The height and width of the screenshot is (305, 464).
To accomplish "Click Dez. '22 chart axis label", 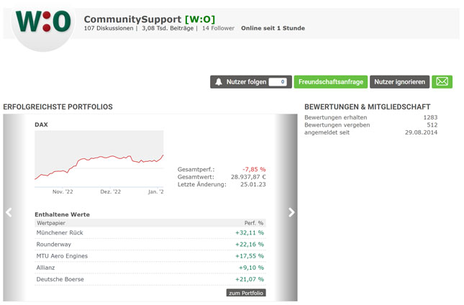I will [x=110, y=191].
